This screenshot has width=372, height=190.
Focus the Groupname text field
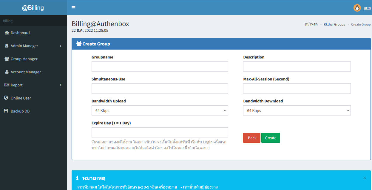[160, 66]
